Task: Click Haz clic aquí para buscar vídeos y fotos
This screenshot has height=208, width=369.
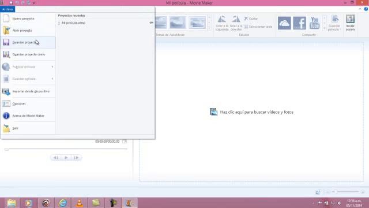Action: pyautogui.click(x=251, y=112)
